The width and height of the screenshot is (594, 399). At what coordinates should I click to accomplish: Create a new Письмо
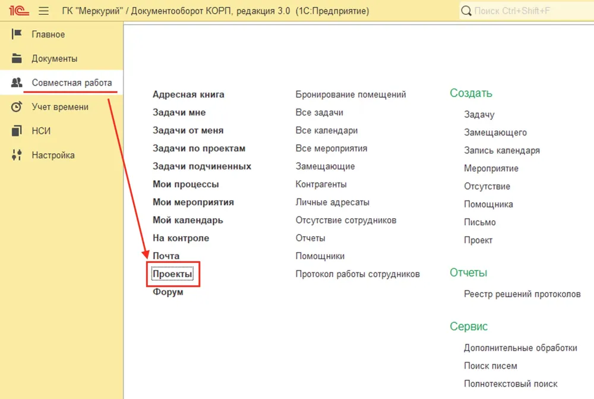479,222
